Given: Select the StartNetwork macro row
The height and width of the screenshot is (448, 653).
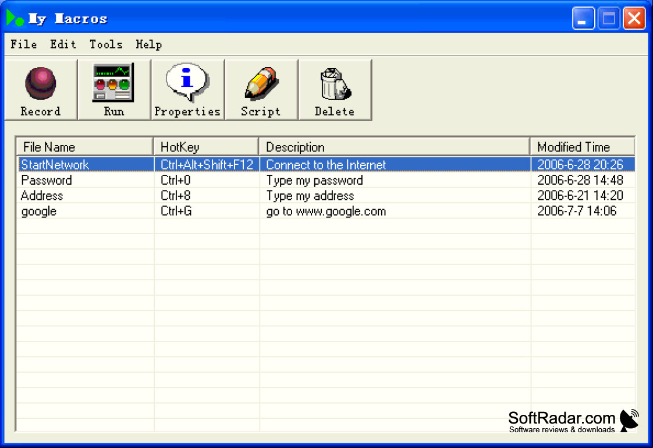Looking at the screenshot, I should [x=326, y=165].
